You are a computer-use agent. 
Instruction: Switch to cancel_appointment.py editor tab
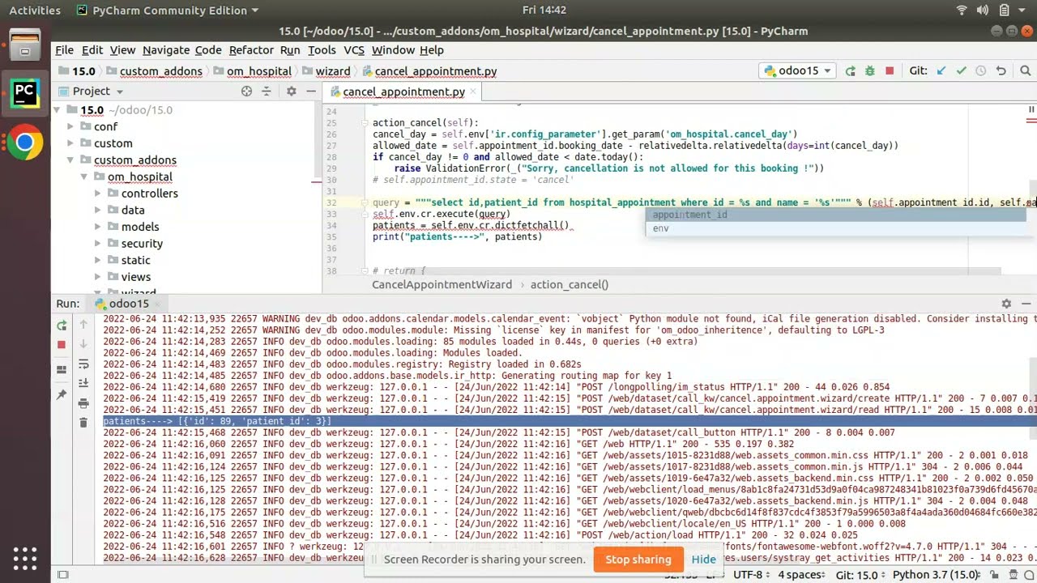(x=403, y=91)
